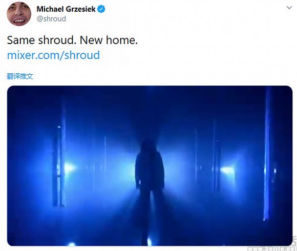
Task: Open the @shroud handle profile link
Action: point(51,19)
